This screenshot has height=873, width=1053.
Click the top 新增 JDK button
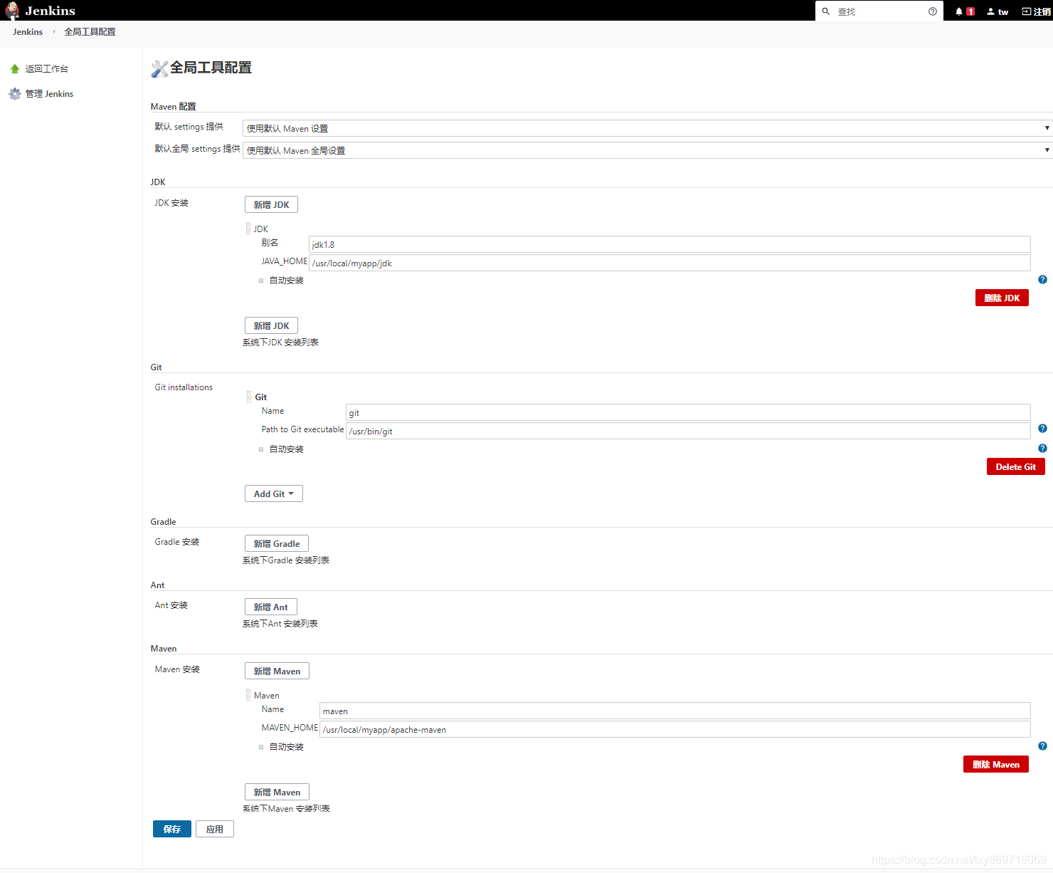coord(271,204)
